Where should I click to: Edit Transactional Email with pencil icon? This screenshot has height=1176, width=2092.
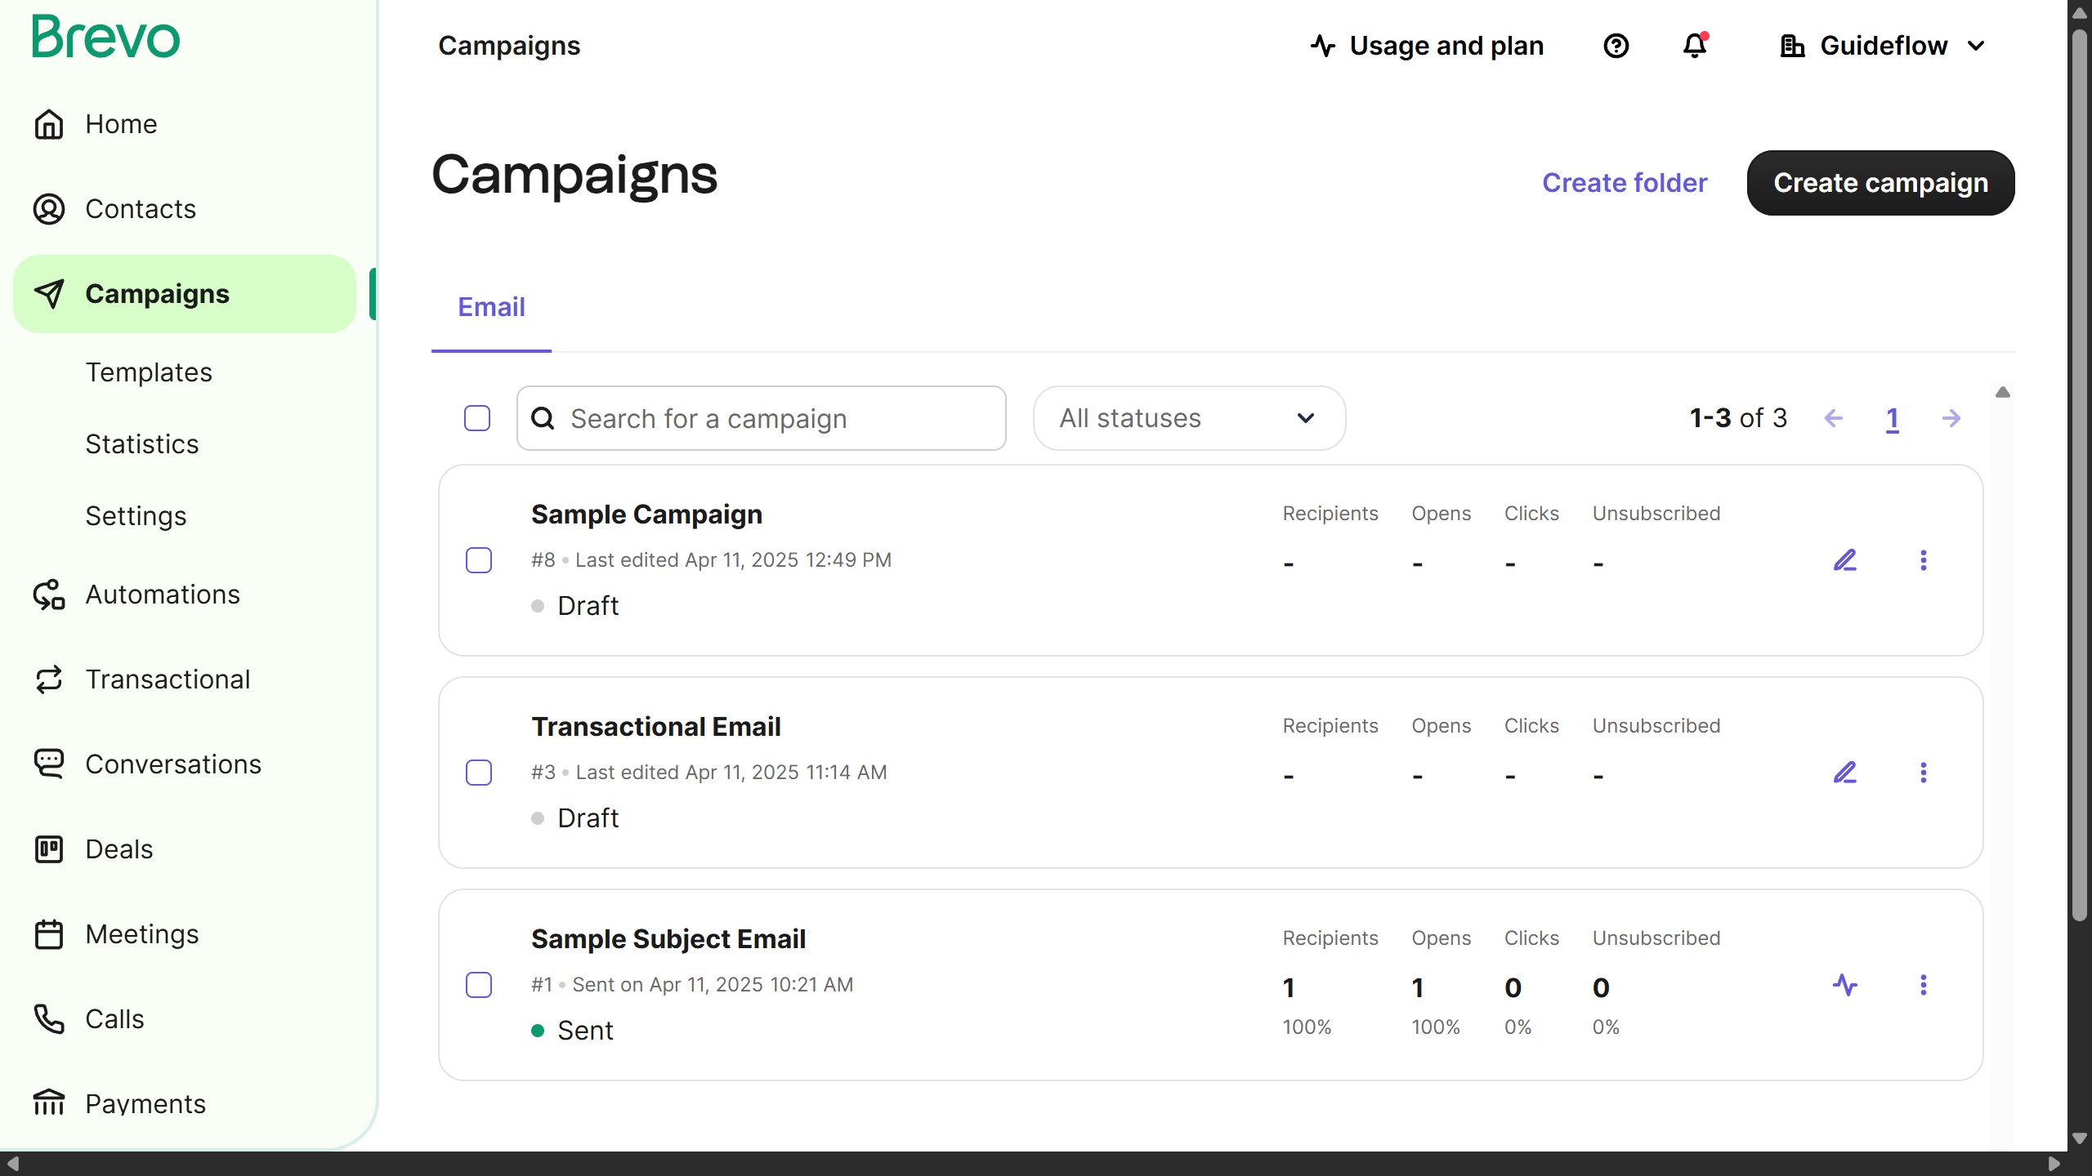1844,773
